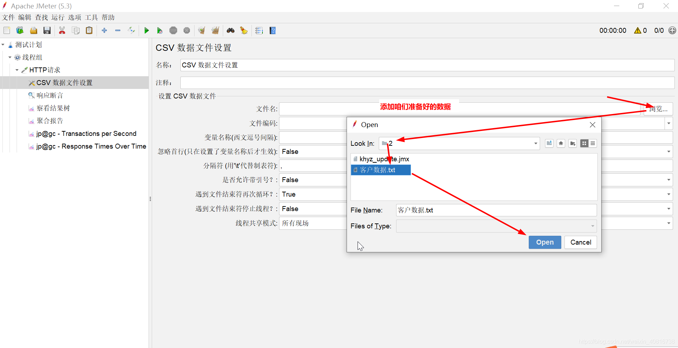The width and height of the screenshot is (678, 348).
Task: Click the Save floppy disk icon
Action: click(47, 31)
